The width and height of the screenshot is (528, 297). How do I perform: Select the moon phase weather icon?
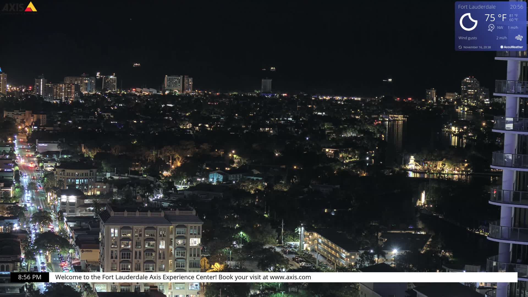click(468, 22)
